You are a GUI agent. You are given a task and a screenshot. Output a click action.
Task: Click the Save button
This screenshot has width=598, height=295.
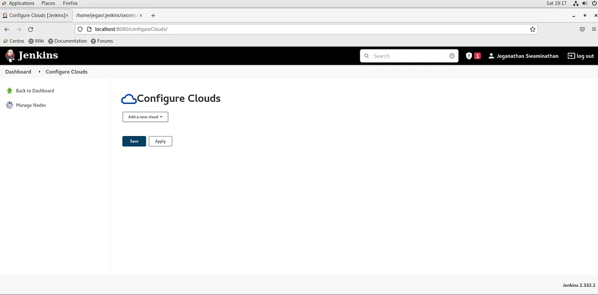(134, 141)
